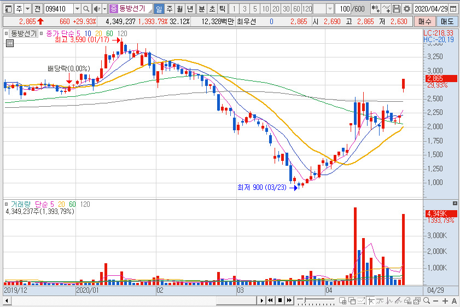Expand the stock code history dropdown arrow
The height and width of the screenshot is (307, 460).
pos(77,9)
